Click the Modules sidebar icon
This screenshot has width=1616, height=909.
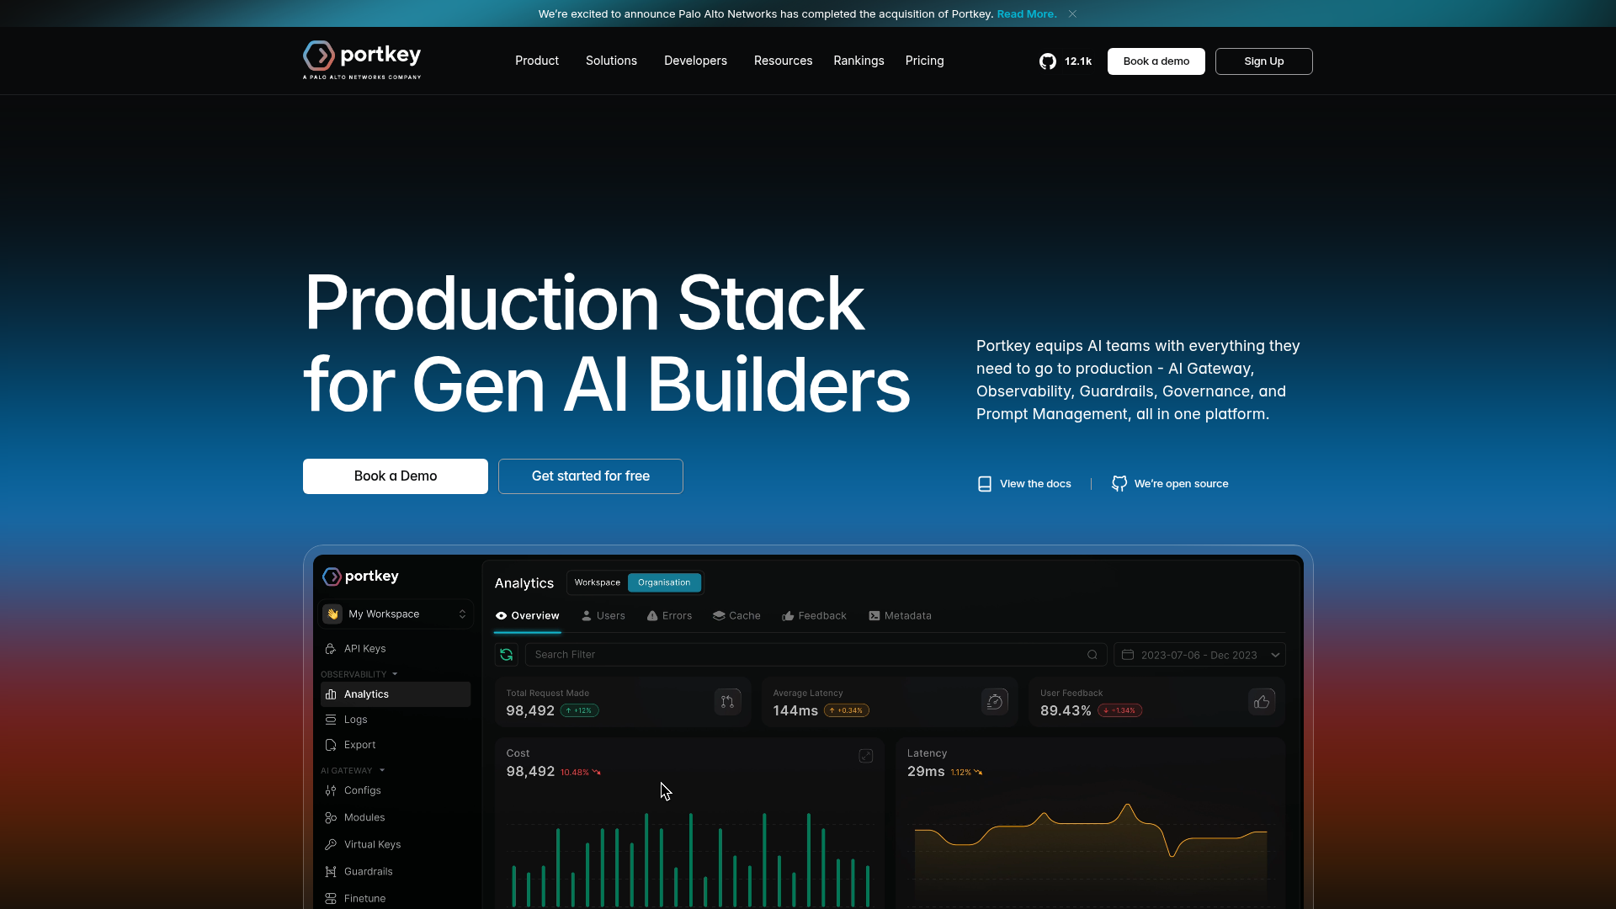tap(331, 817)
